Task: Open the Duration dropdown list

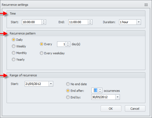Action: tap(139, 22)
